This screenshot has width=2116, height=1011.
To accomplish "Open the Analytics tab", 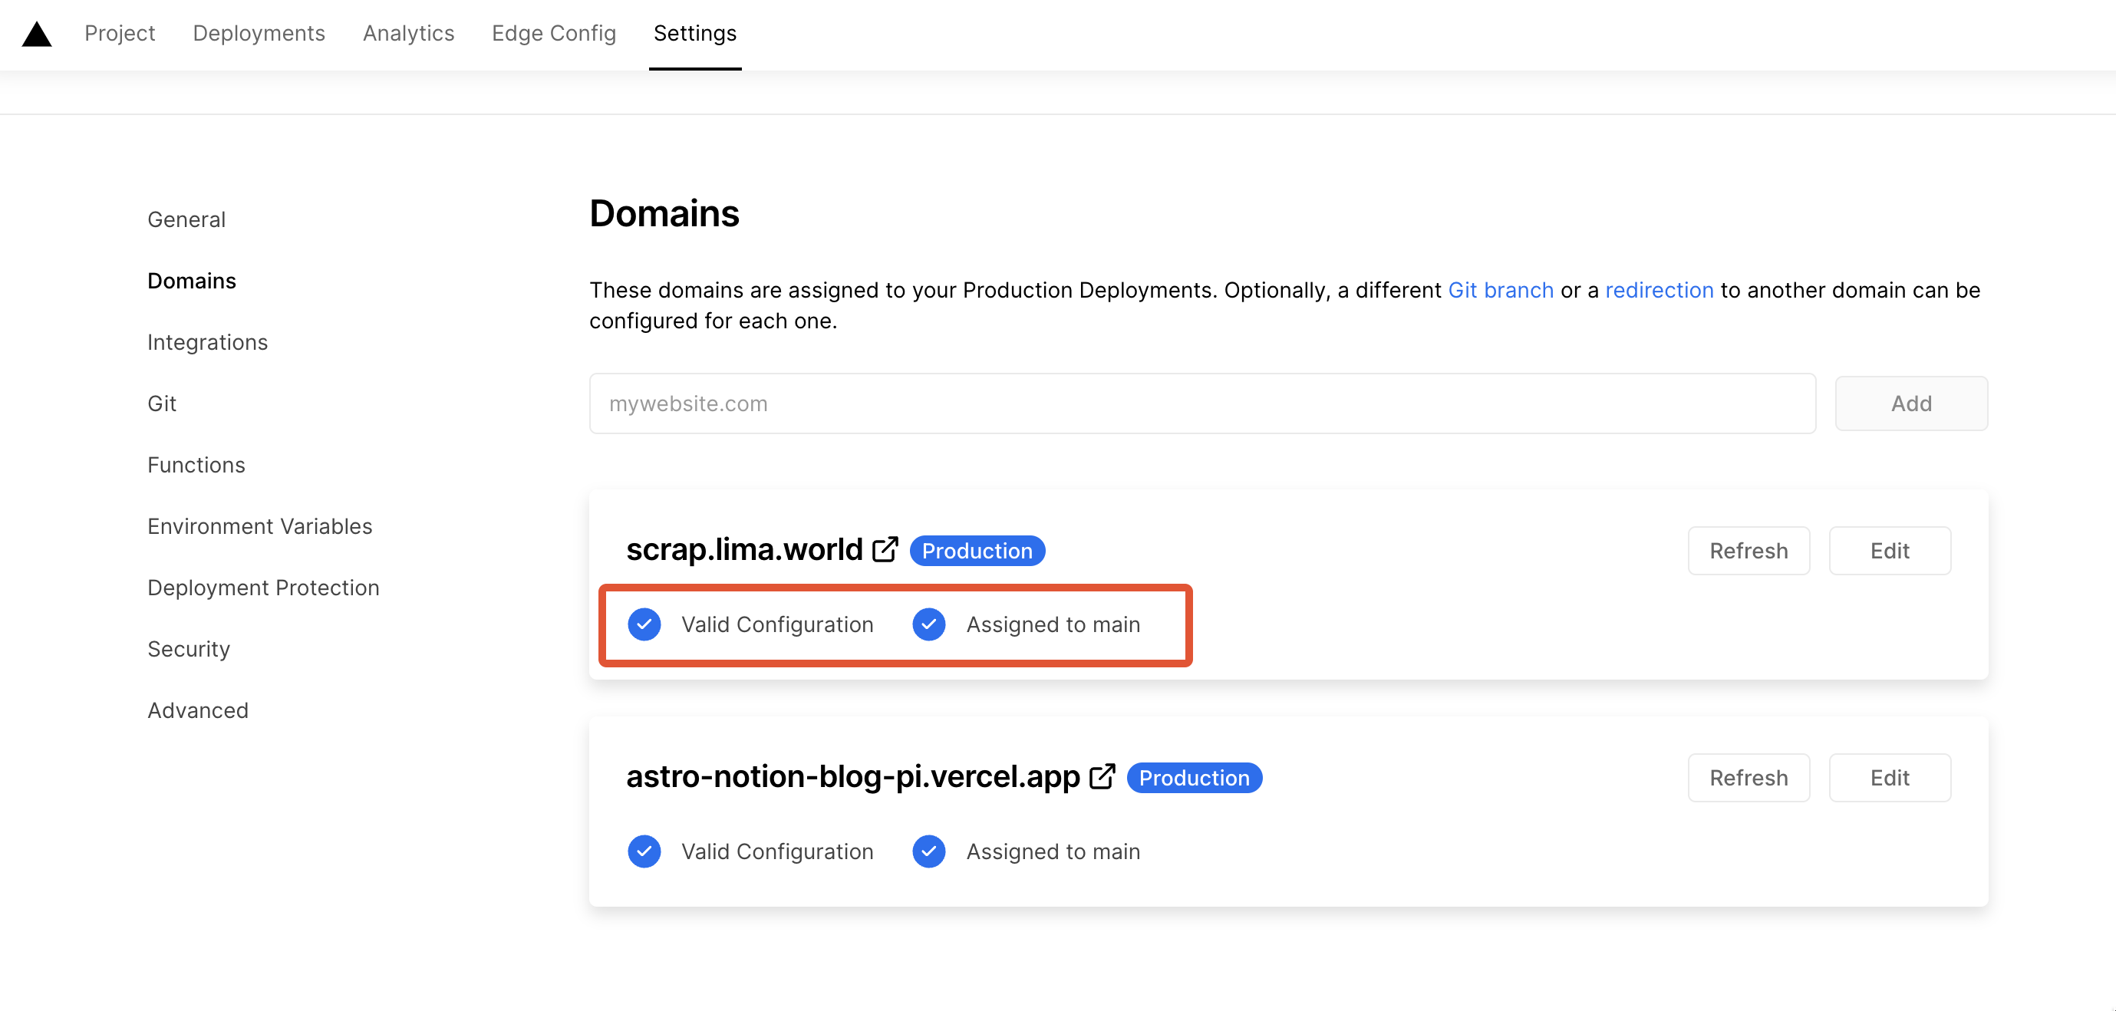I will (x=408, y=33).
